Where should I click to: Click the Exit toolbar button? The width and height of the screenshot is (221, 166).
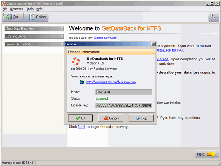[x=13, y=17]
